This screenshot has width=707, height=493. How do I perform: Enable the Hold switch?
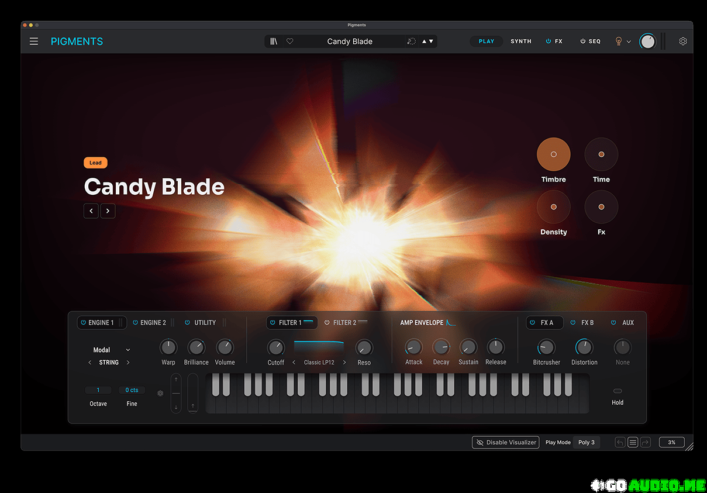[x=618, y=391]
